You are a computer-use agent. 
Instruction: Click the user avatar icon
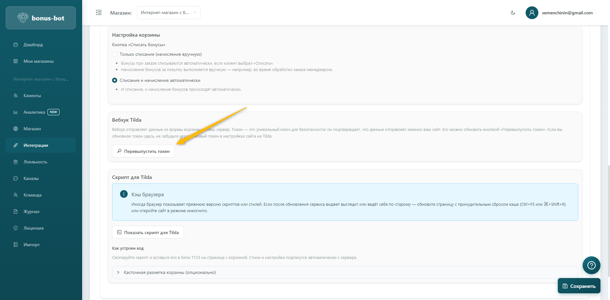click(532, 13)
